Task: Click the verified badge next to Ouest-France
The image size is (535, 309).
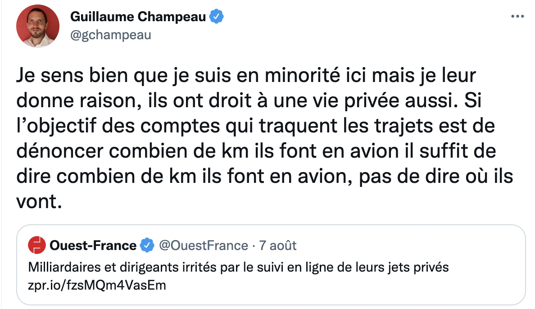Action: pos(146,245)
